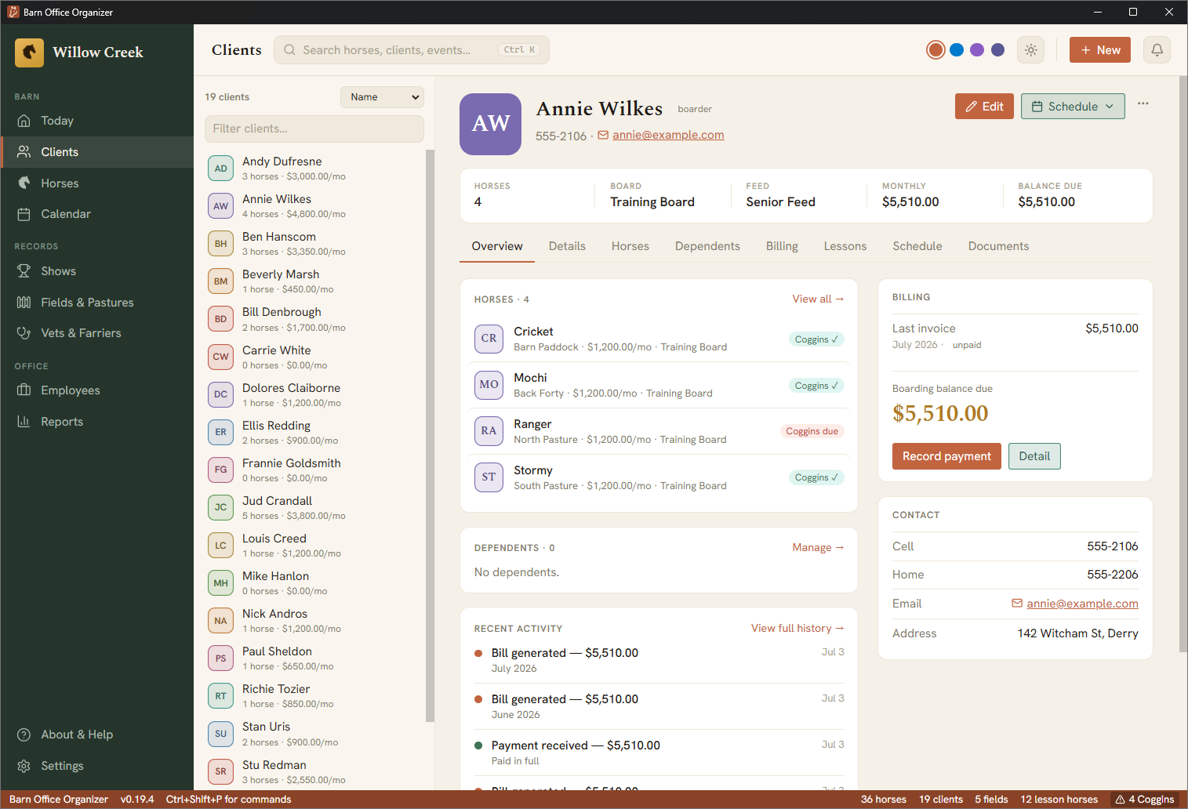The image size is (1188, 809).
Task: Switch to the Dependents tab
Action: coord(707,246)
